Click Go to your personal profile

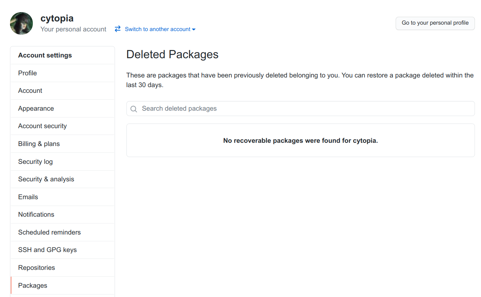(x=435, y=23)
